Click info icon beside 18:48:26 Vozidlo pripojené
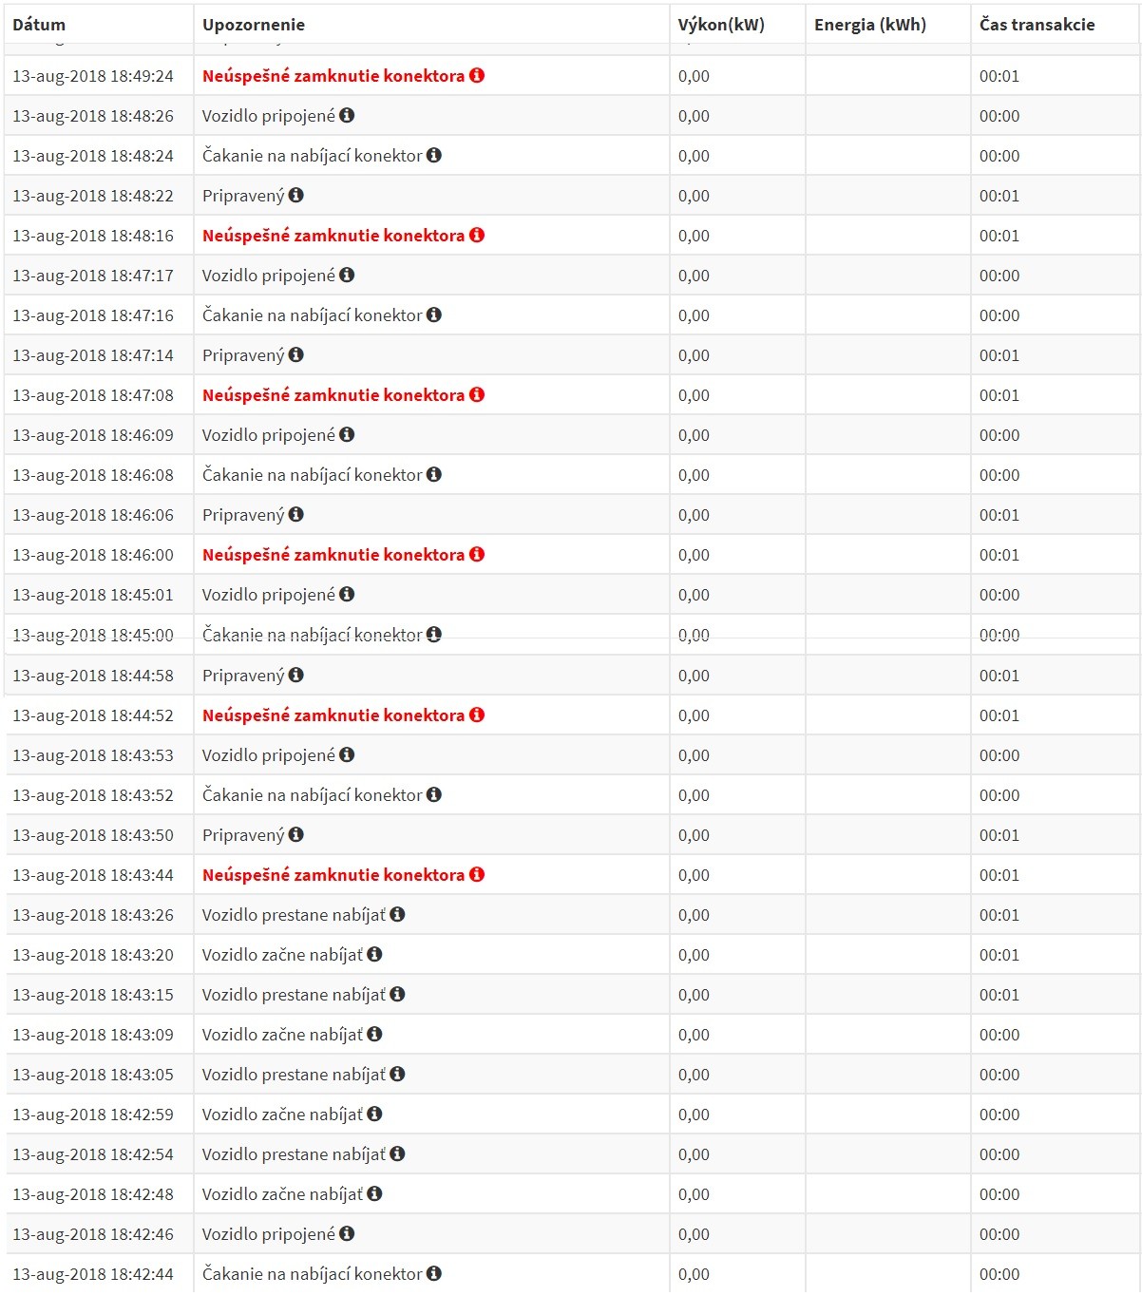 coord(347,115)
